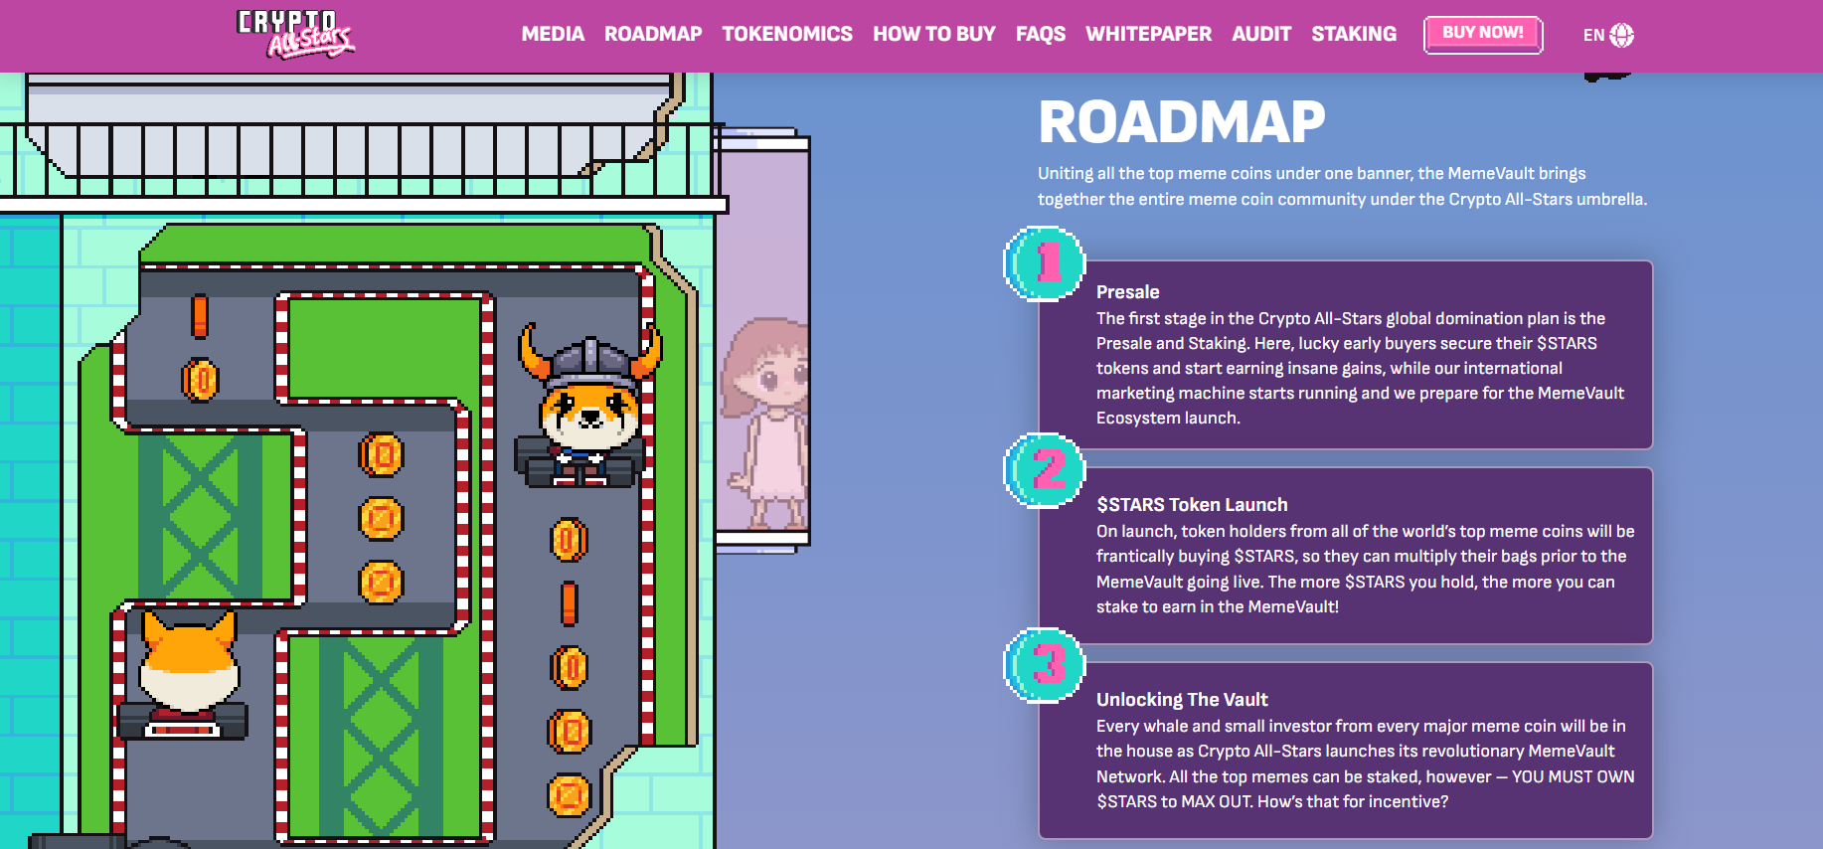Go to the Roadmap nav link
The height and width of the screenshot is (849, 1823).
pos(653,34)
